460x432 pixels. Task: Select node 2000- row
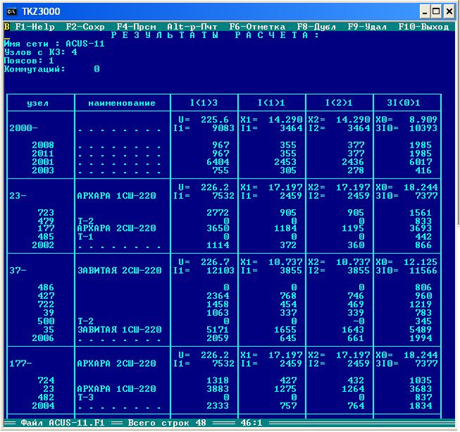[x=24, y=128]
